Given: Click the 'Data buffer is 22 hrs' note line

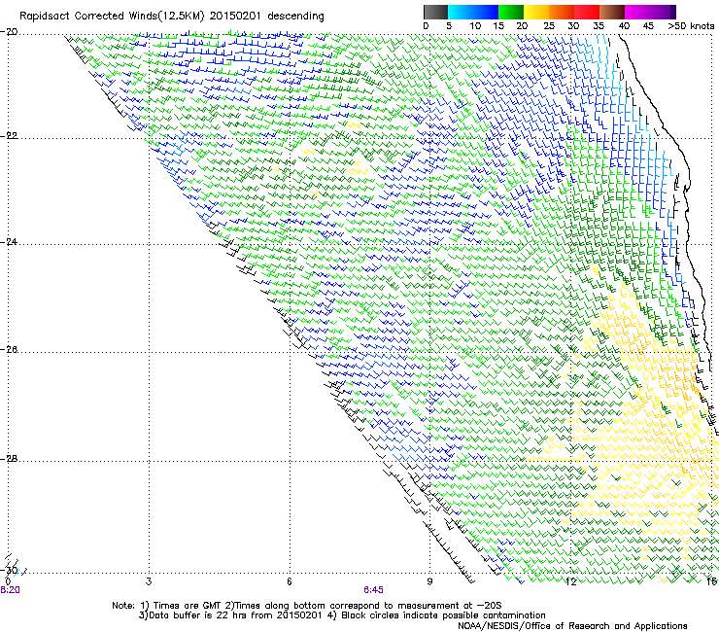Looking at the screenshot, I should coord(342,615).
